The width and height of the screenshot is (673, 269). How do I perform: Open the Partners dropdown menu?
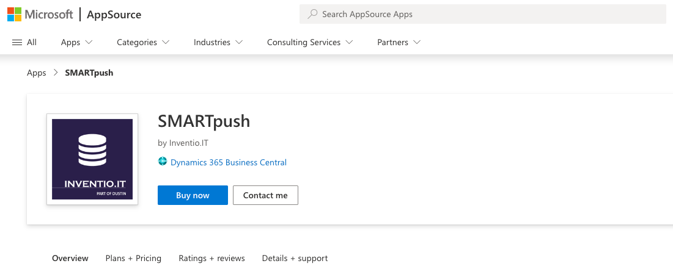click(399, 42)
